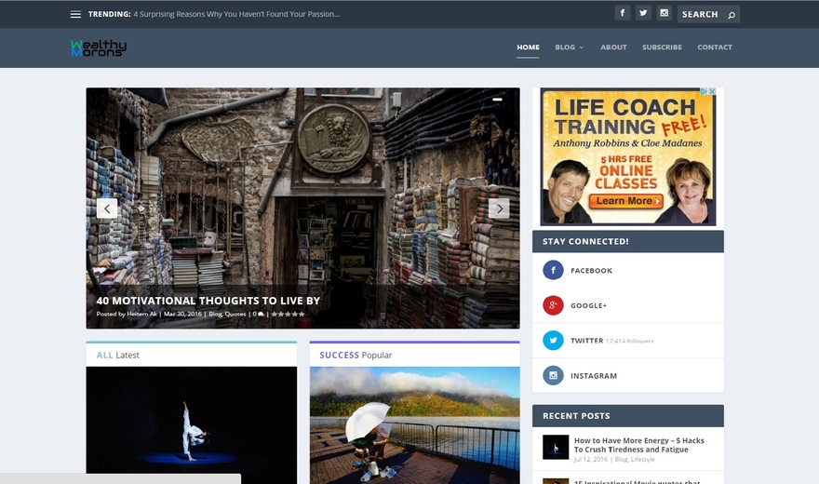Click the star rating on featured post
This screenshot has width=819, height=484.
288,315
